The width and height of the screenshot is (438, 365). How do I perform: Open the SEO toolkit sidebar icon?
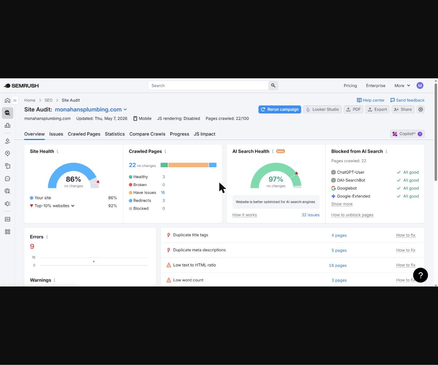click(7, 113)
